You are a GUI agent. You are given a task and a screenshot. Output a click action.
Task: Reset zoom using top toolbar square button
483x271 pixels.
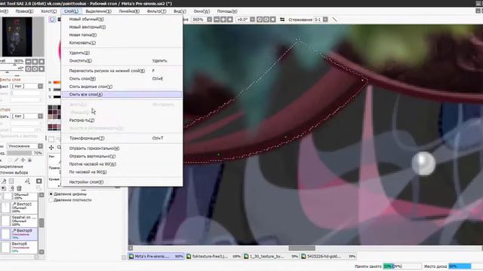click(x=230, y=20)
